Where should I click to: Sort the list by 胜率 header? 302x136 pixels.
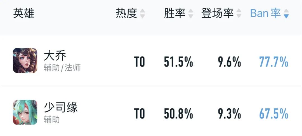[x=175, y=13]
